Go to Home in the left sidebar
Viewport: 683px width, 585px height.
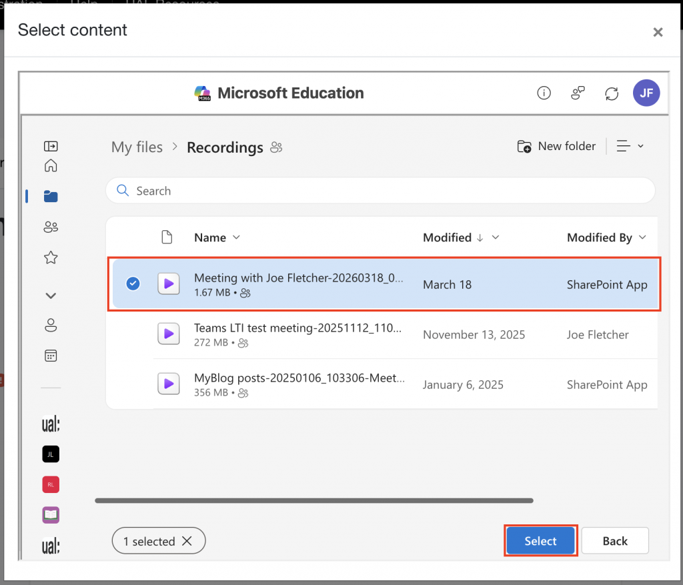tap(51, 166)
